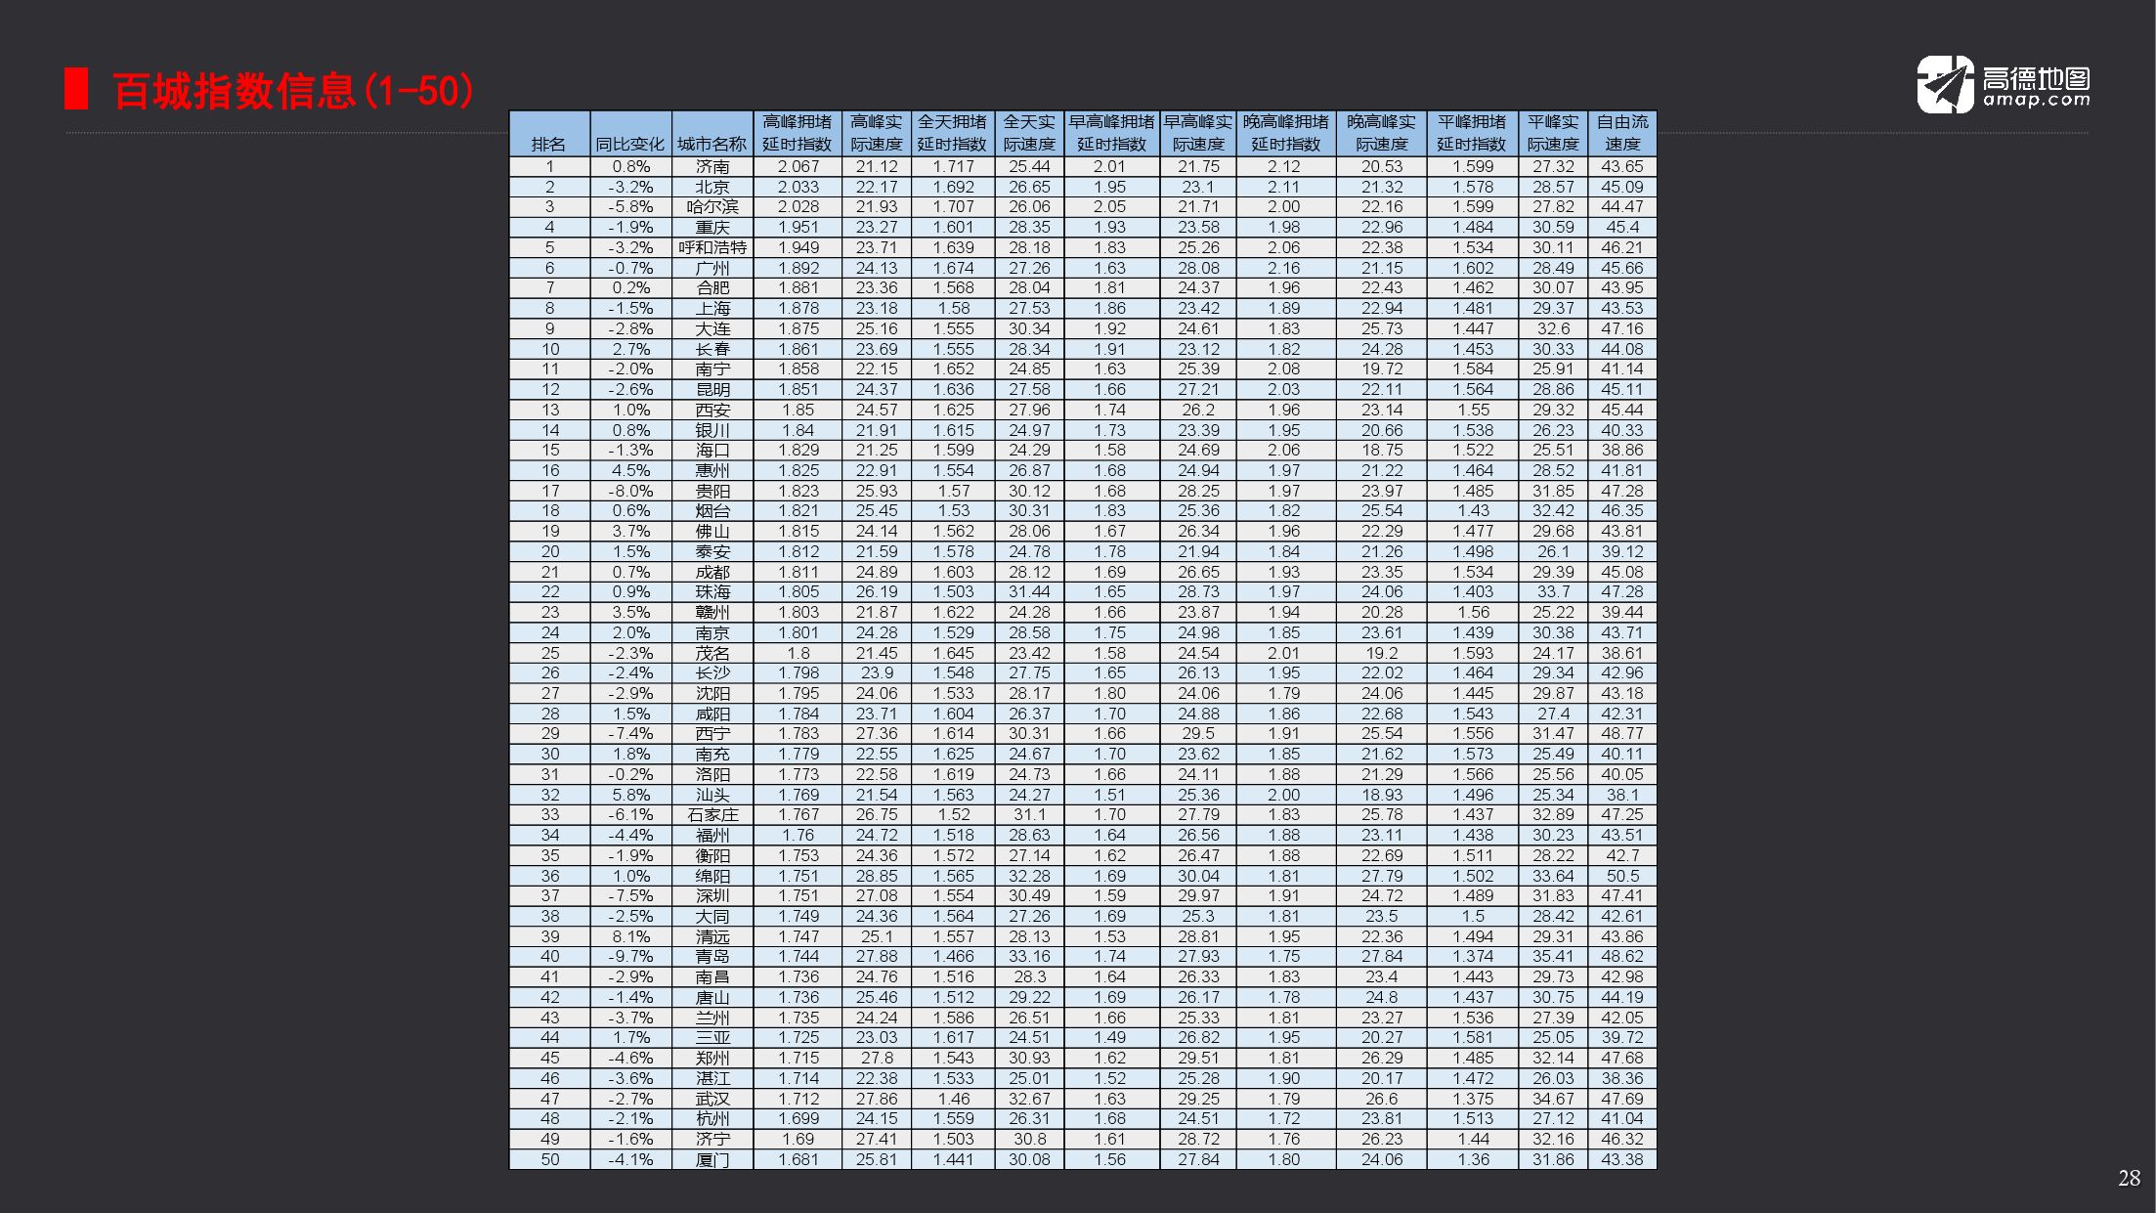Click the 晚高峰拥堵延时指数 header cell
Screen dimensions: 2156x1213
tap(1285, 134)
